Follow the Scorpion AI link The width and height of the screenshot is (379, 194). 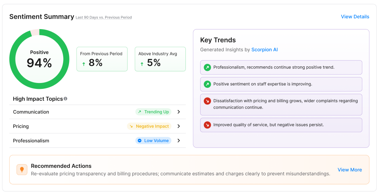(264, 49)
